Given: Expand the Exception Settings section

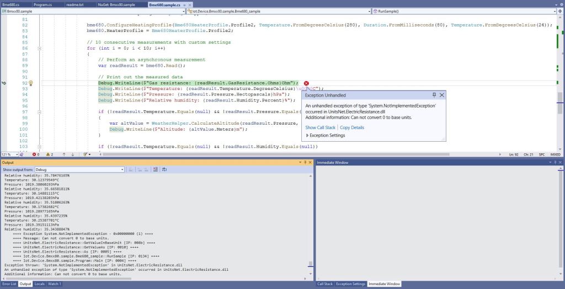Looking at the screenshot, I should click(307, 135).
